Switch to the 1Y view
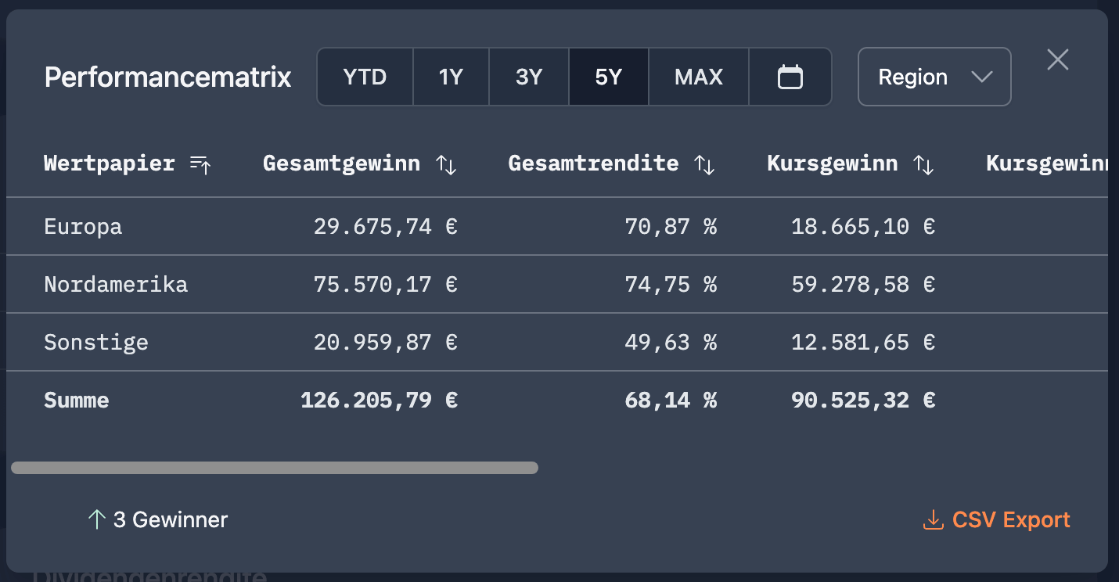Screen dimensions: 1119x582 point(451,76)
